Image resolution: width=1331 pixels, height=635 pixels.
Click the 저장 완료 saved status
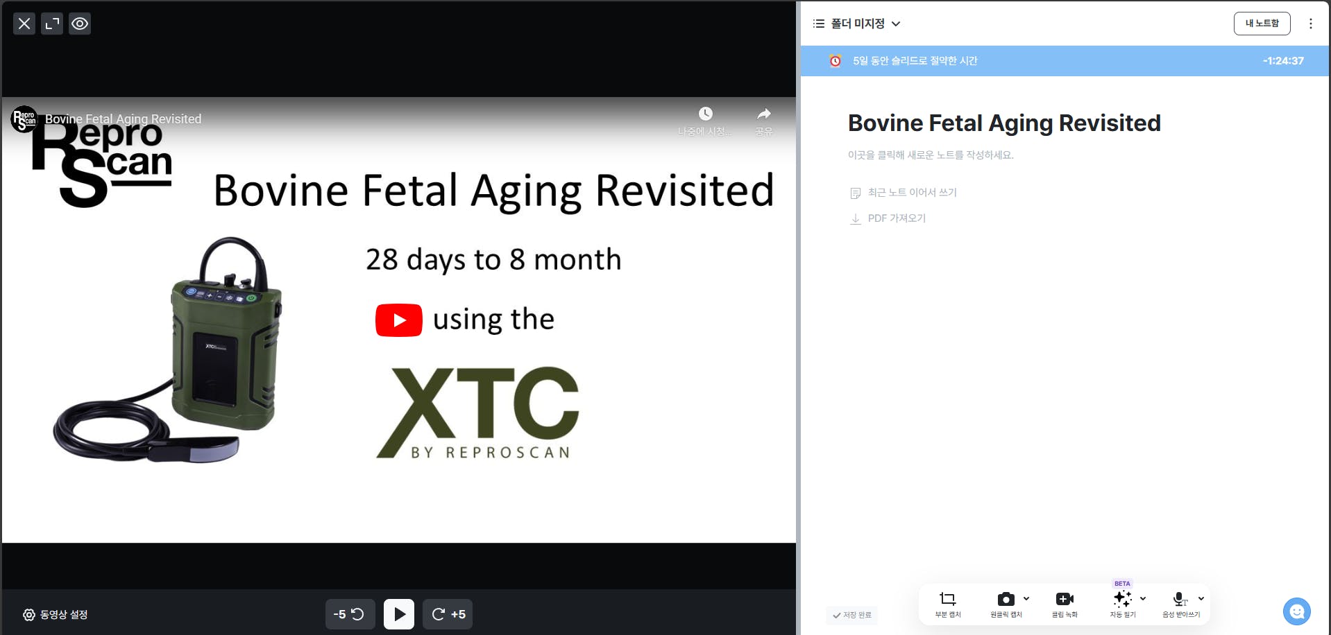[x=852, y=615]
